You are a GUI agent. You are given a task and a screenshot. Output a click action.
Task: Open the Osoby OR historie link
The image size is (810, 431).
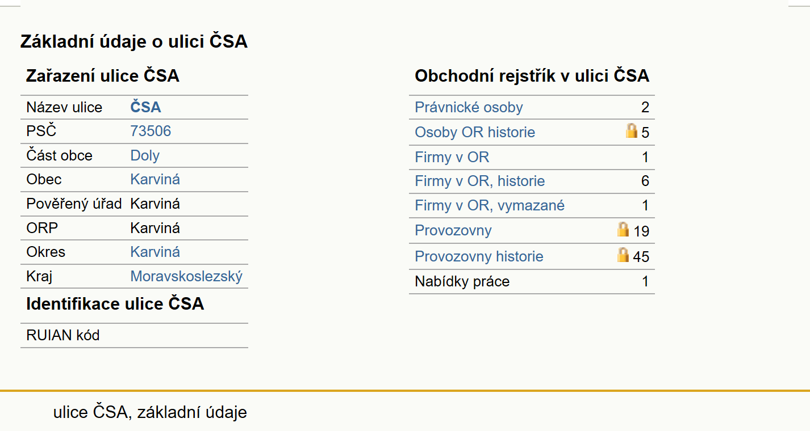pyautogui.click(x=475, y=132)
